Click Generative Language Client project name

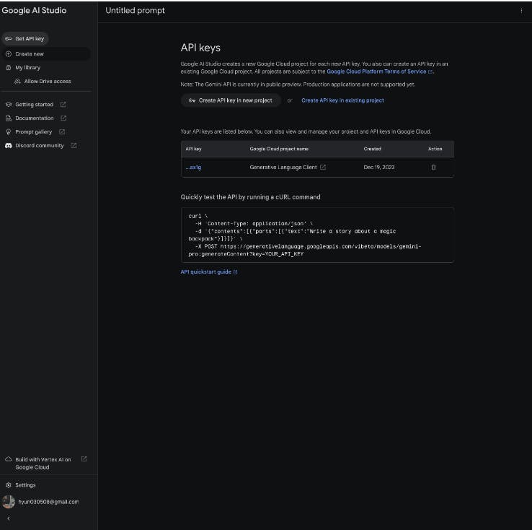(283, 167)
